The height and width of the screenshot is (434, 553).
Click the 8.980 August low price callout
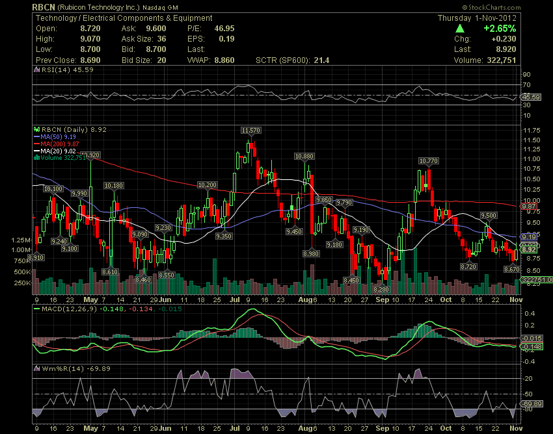point(311,253)
